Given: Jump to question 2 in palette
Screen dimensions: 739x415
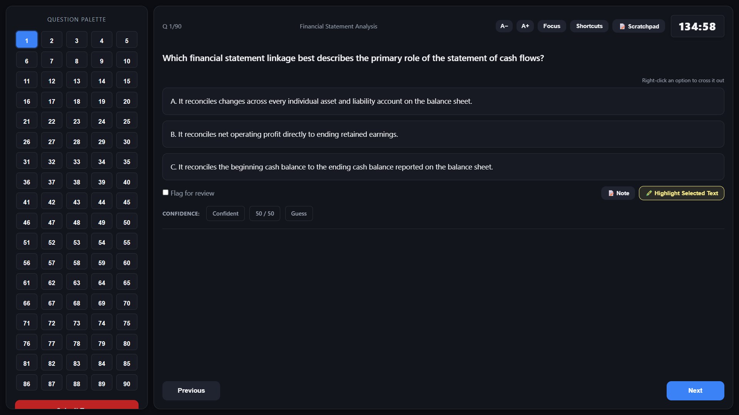Looking at the screenshot, I should click(x=52, y=40).
